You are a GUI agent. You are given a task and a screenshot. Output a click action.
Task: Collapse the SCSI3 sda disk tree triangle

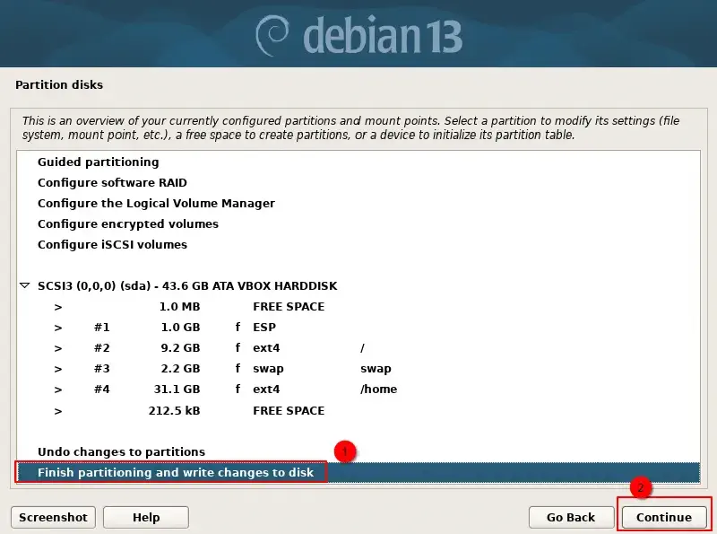click(24, 286)
